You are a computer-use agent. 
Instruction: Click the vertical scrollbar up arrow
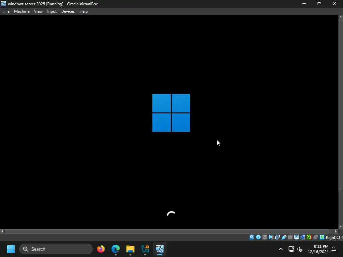[x=341, y=17]
